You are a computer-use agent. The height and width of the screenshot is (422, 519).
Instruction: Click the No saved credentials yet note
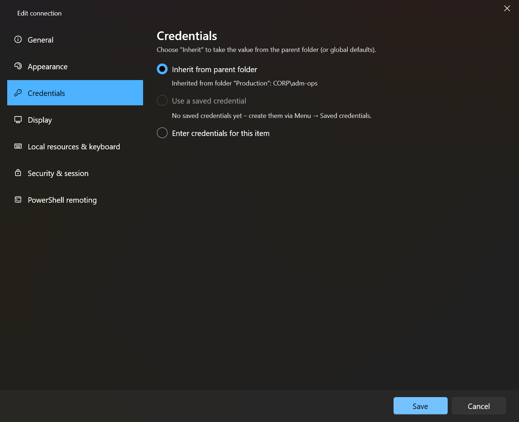(272, 116)
